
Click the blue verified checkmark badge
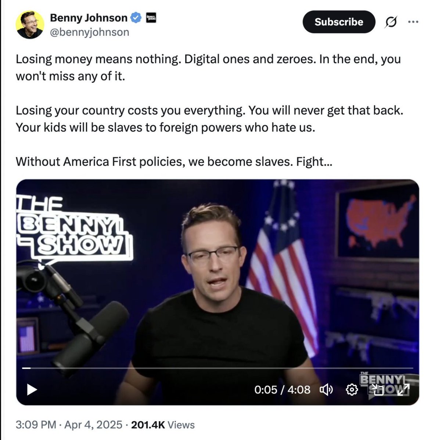coord(136,18)
